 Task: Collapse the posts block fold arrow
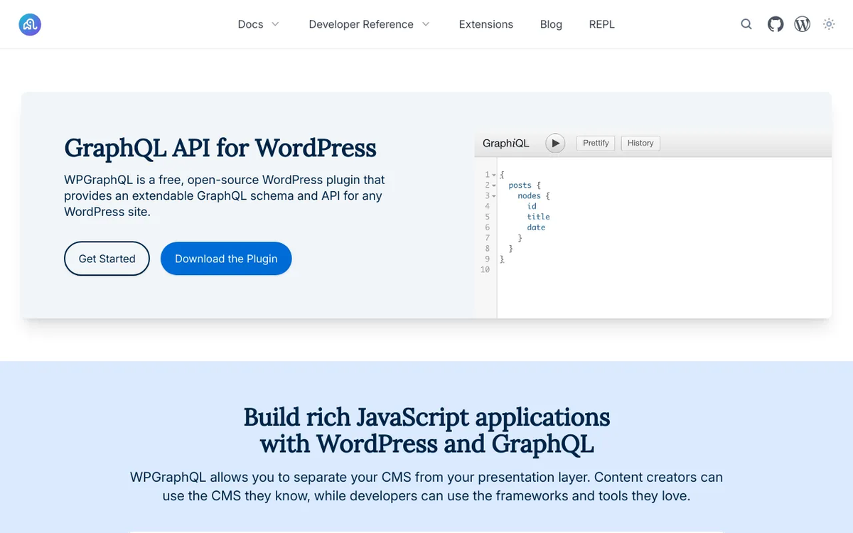tap(494, 185)
